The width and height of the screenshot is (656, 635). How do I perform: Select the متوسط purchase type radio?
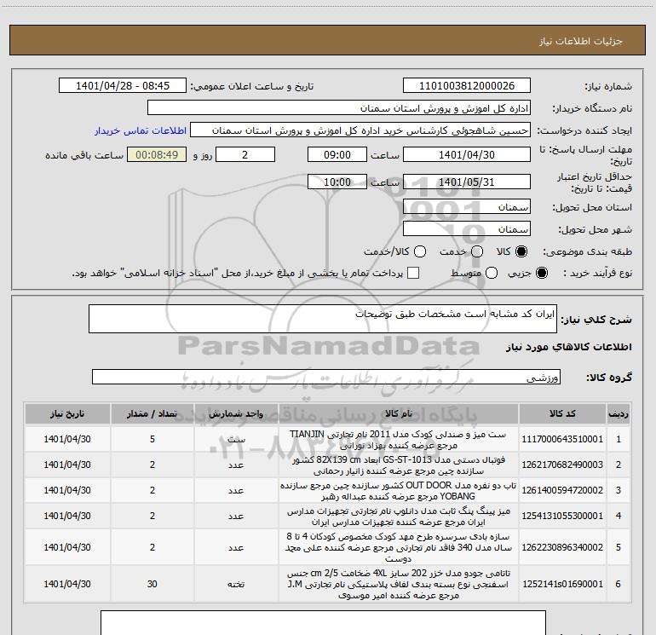[x=492, y=273]
